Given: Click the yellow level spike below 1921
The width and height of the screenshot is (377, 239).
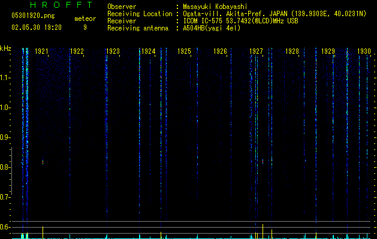Looking at the screenshot, I should (43, 232).
